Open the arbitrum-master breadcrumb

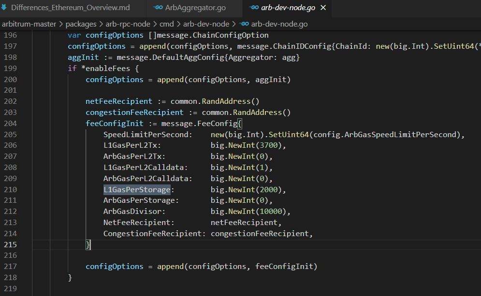click(29, 24)
